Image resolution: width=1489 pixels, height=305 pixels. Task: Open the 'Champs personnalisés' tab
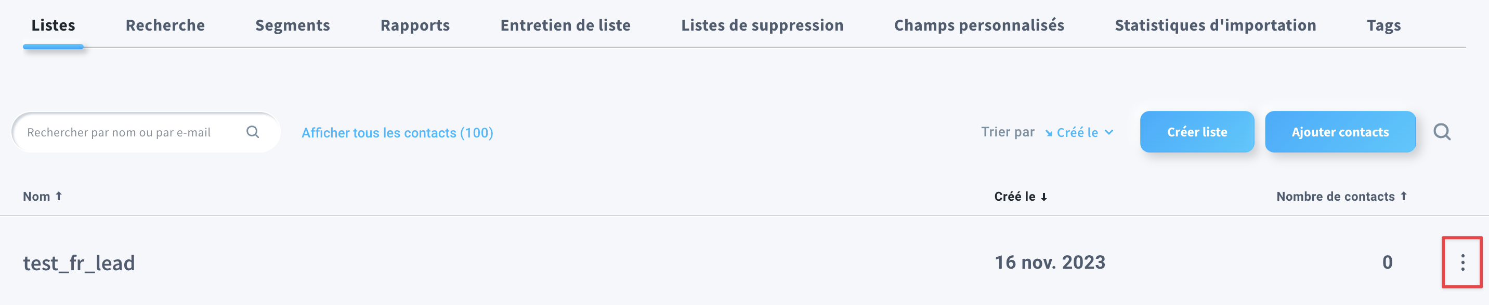pos(979,25)
